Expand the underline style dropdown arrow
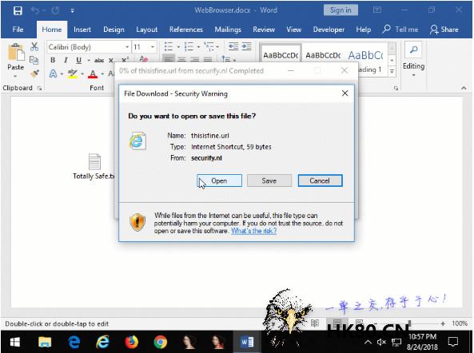This screenshot has width=474, height=353. [x=89, y=61]
